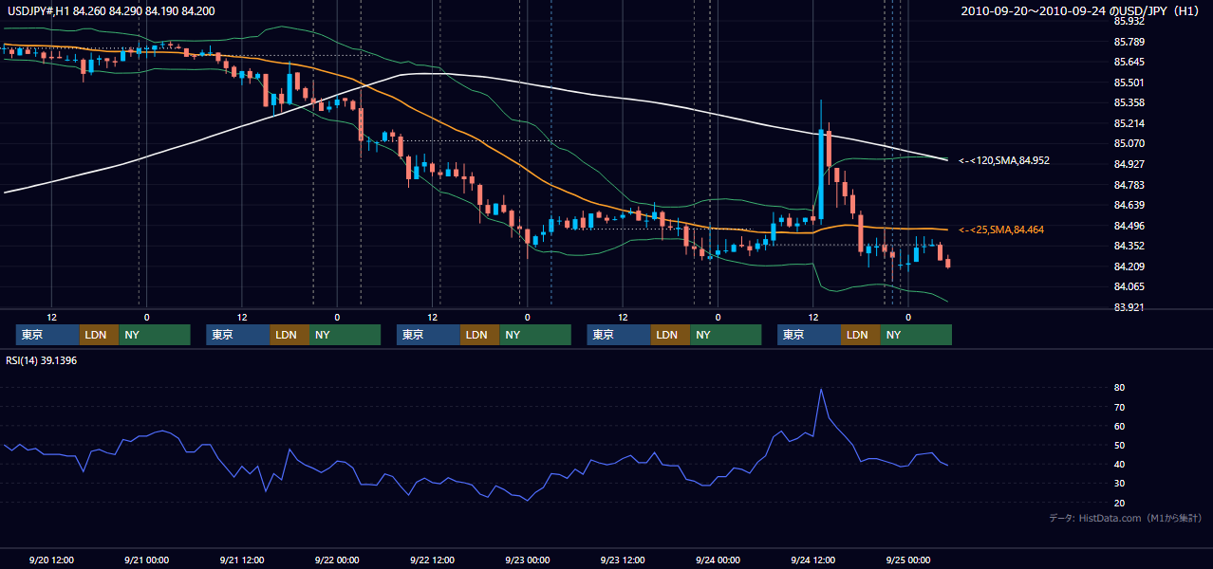Click the 9/23 12:00 date label
The width and height of the screenshot is (1213, 569).
click(623, 560)
